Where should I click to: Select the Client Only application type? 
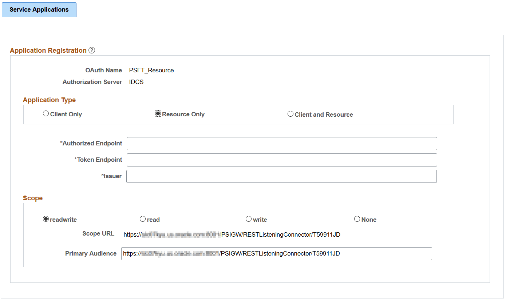[46, 113]
